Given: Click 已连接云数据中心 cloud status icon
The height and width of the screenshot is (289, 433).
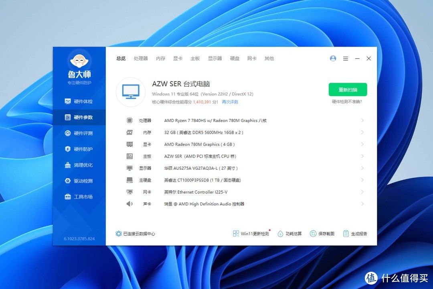Looking at the screenshot, I should point(118,234).
